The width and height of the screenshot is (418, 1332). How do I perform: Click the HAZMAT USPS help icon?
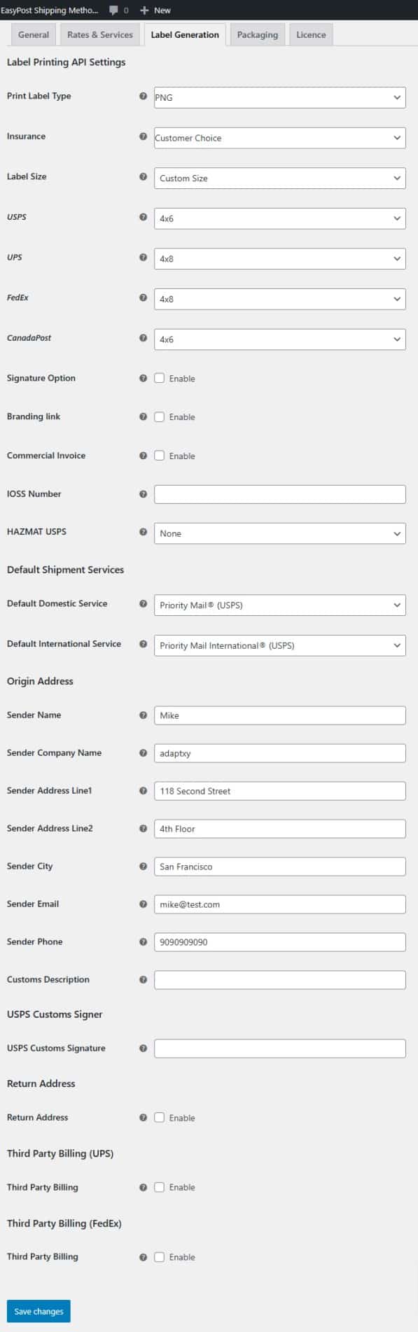(x=143, y=531)
